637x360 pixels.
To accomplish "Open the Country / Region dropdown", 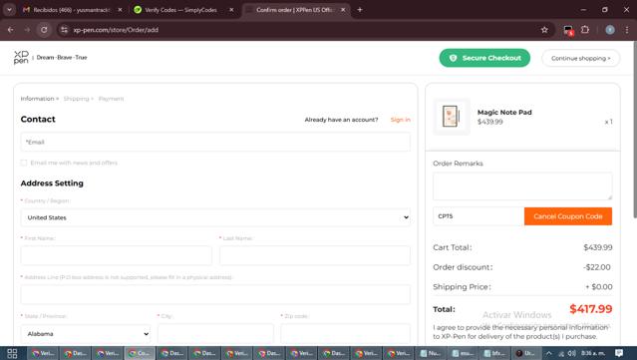I will (x=215, y=217).
